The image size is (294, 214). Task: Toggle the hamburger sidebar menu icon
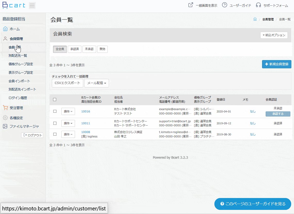pyautogui.click(x=32, y=5)
